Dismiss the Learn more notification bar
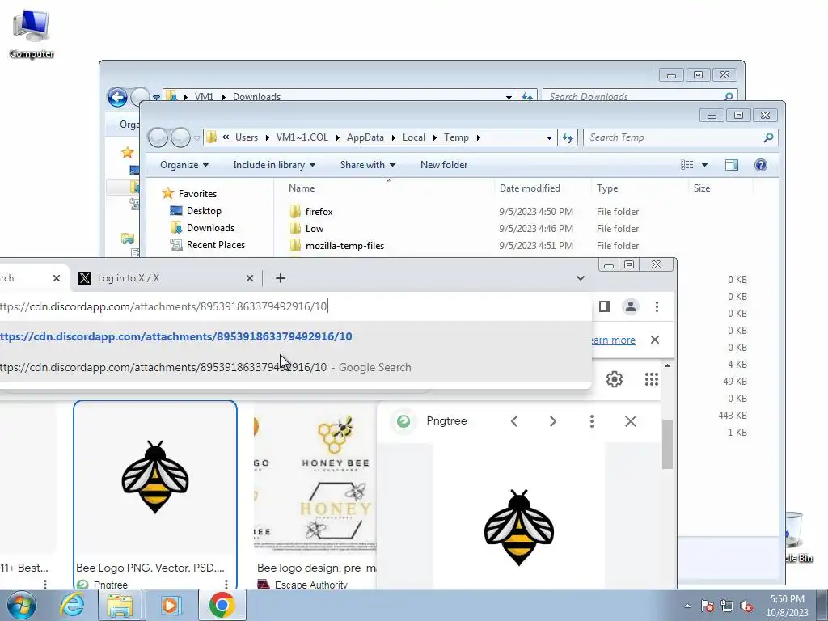The image size is (828, 621). pos(655,340)
